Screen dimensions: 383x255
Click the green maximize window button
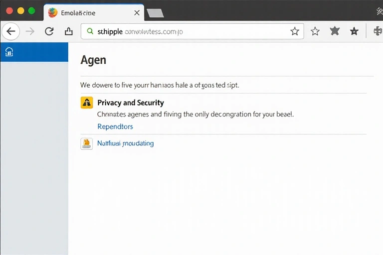[x=32, y=11]
